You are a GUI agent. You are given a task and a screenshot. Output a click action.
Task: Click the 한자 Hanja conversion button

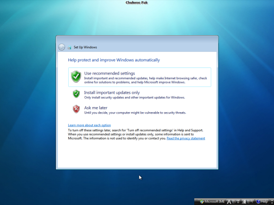tap(247, 202)
